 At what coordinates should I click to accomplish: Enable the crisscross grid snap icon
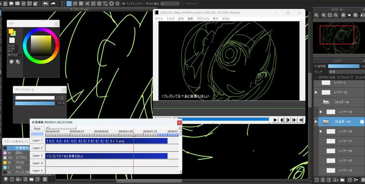(81, 4)
